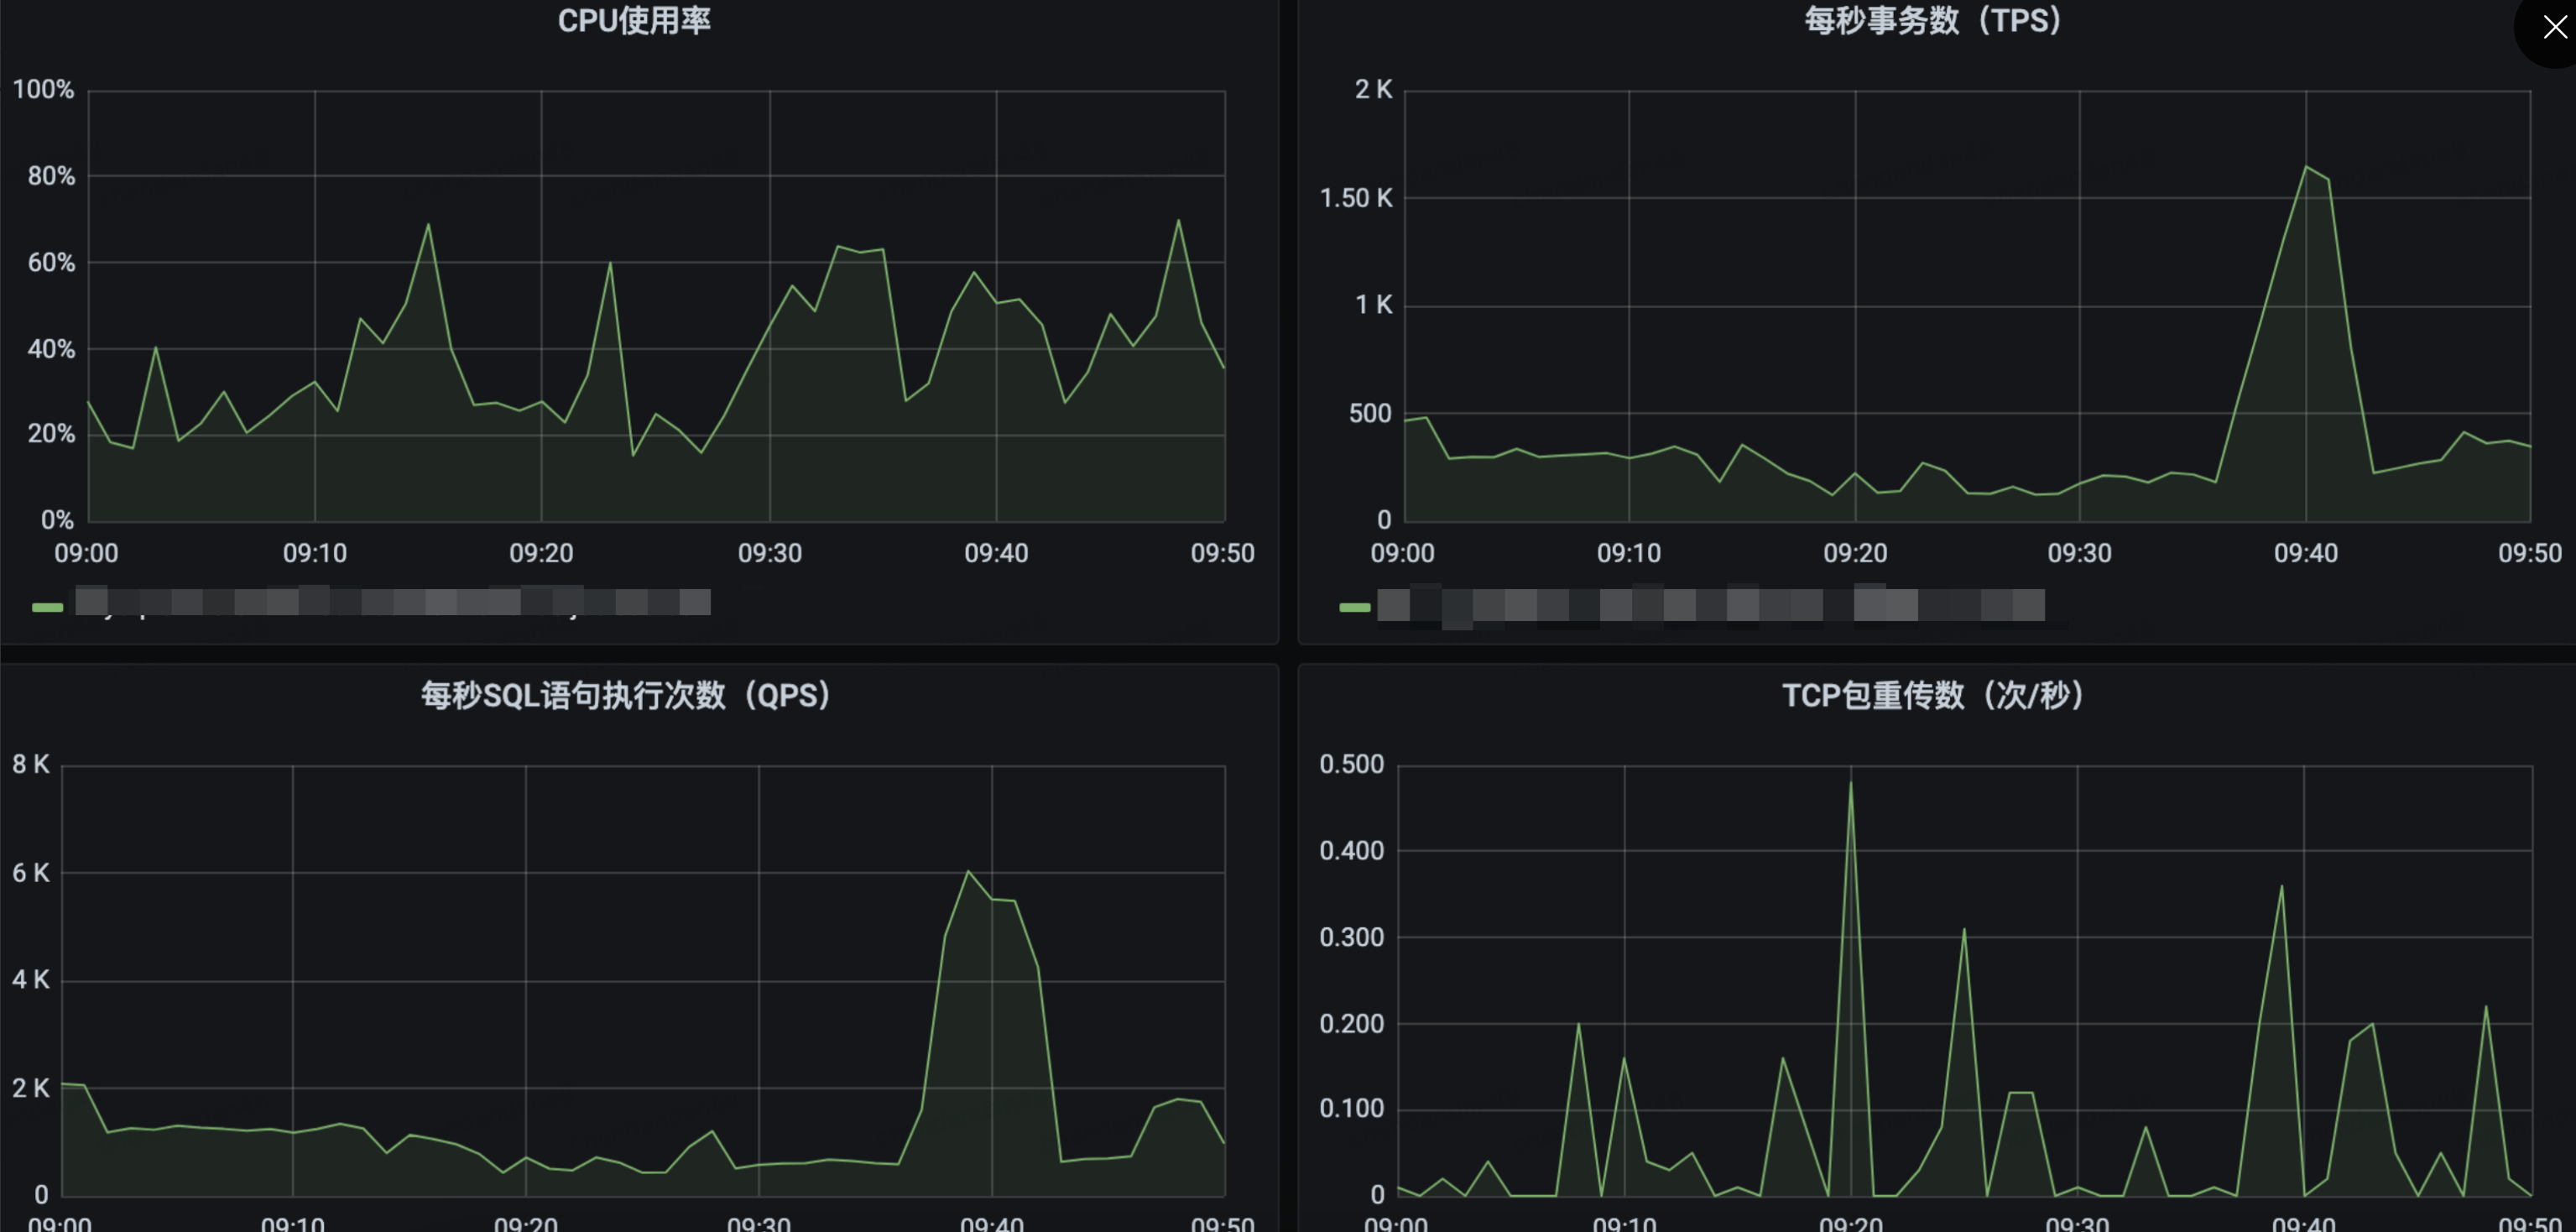Select blurred legend series name in TPS panel
2576x1232 pixels.
pyautogui.click(x=1711, y=604)
